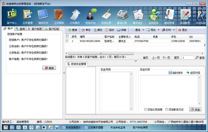Open the 导出 dropdown arrow

(159, 30)
